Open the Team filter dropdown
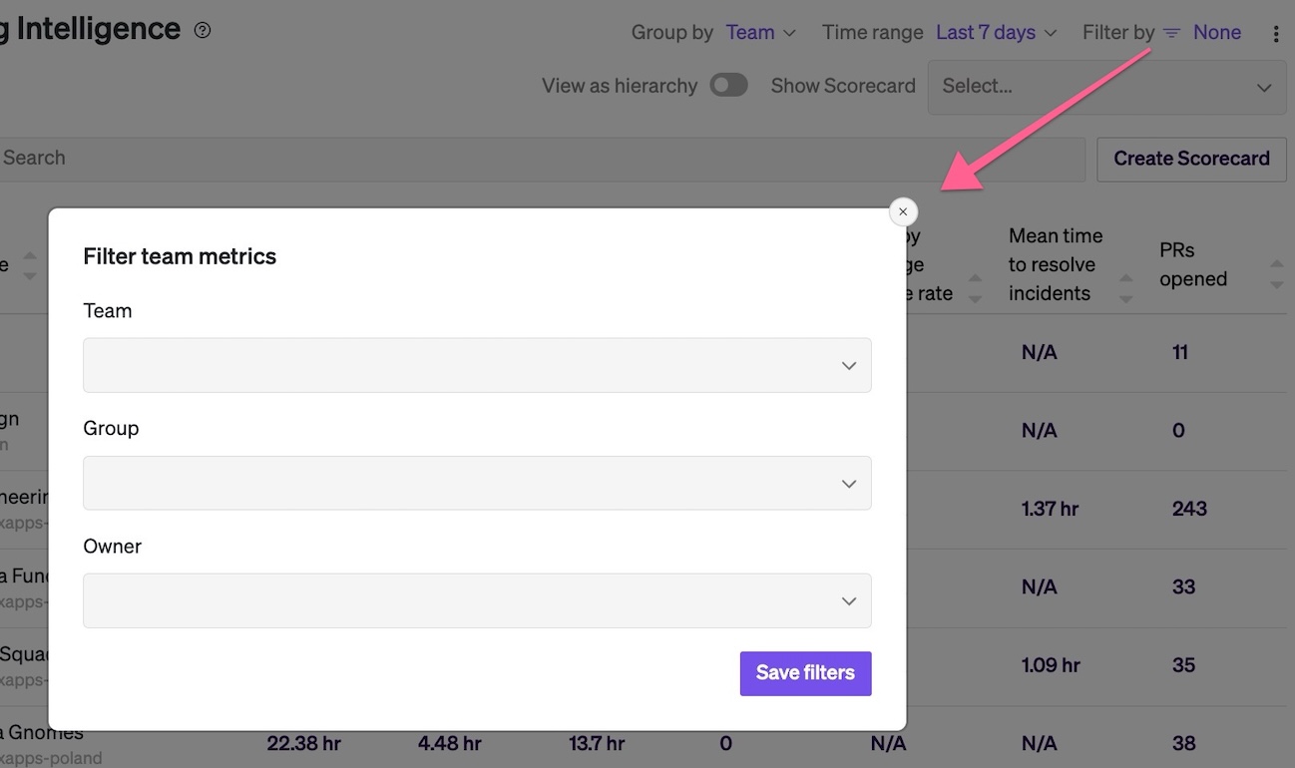The height and width of the screenshot is (768, 1295). pos(477,365)
